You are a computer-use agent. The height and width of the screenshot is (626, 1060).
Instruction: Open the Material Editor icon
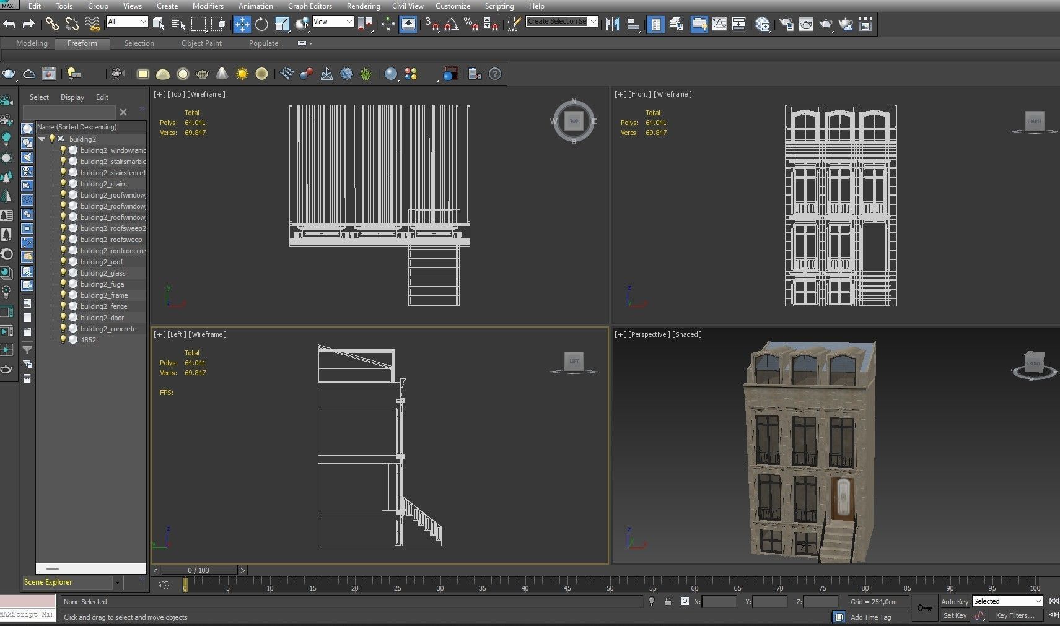tap(763, 24)
